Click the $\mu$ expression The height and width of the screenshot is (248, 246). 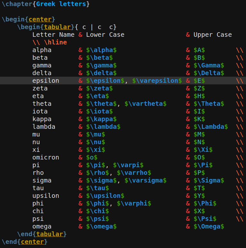[96, 135]
